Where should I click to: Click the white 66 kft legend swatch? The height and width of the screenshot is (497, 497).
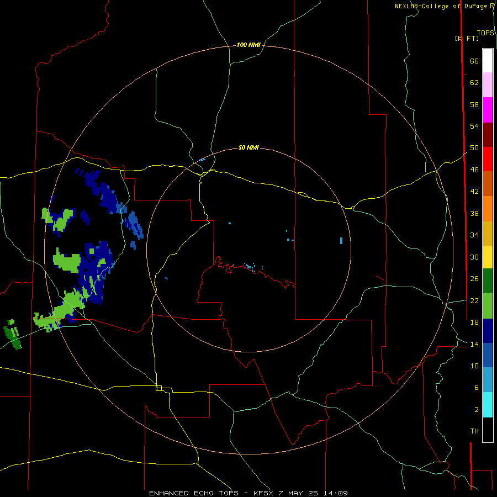tap(488, 61)
